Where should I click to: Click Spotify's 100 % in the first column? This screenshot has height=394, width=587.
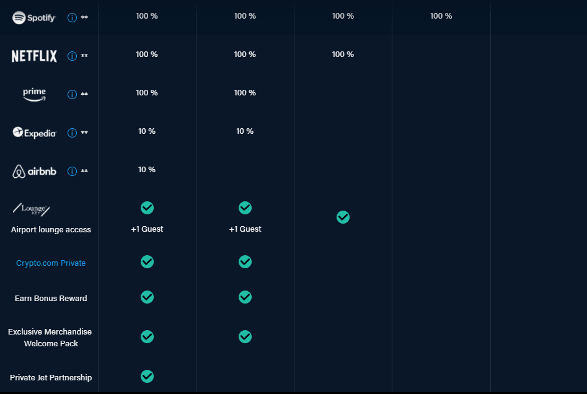[147, 16]
